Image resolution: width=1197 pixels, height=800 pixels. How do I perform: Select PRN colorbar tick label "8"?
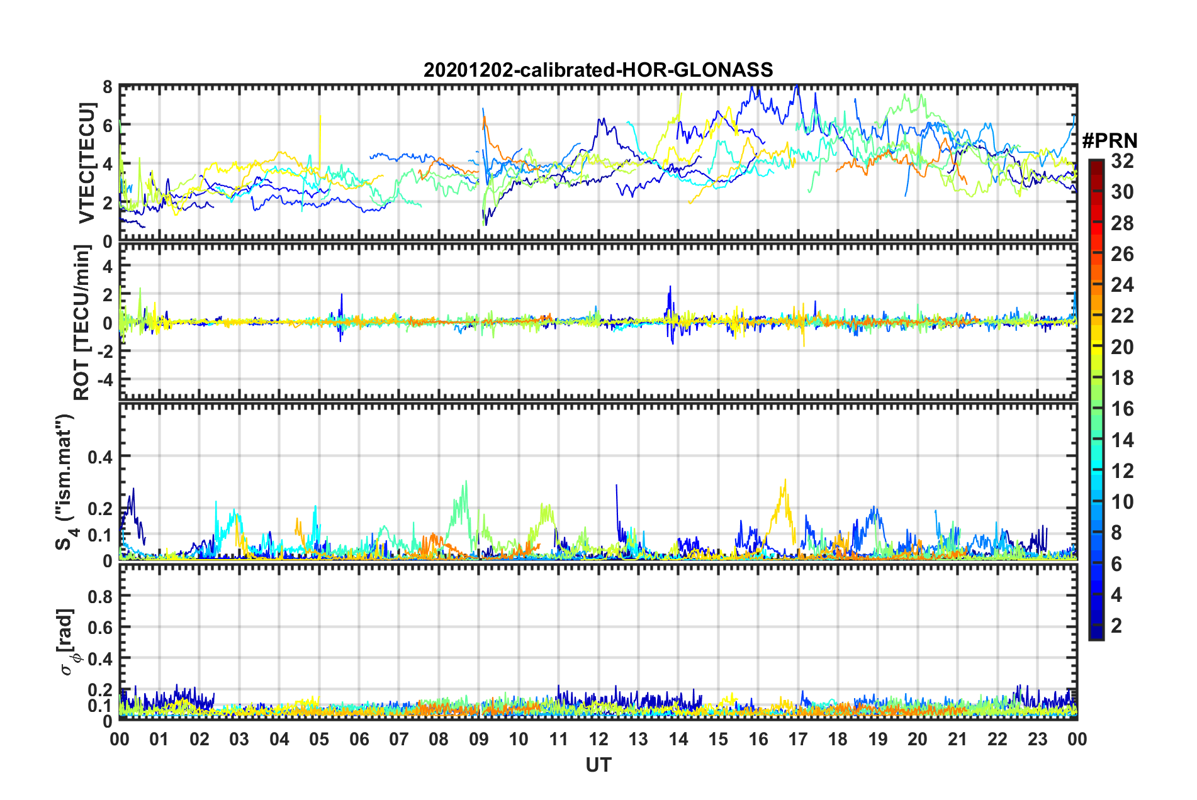point(1116,533)
